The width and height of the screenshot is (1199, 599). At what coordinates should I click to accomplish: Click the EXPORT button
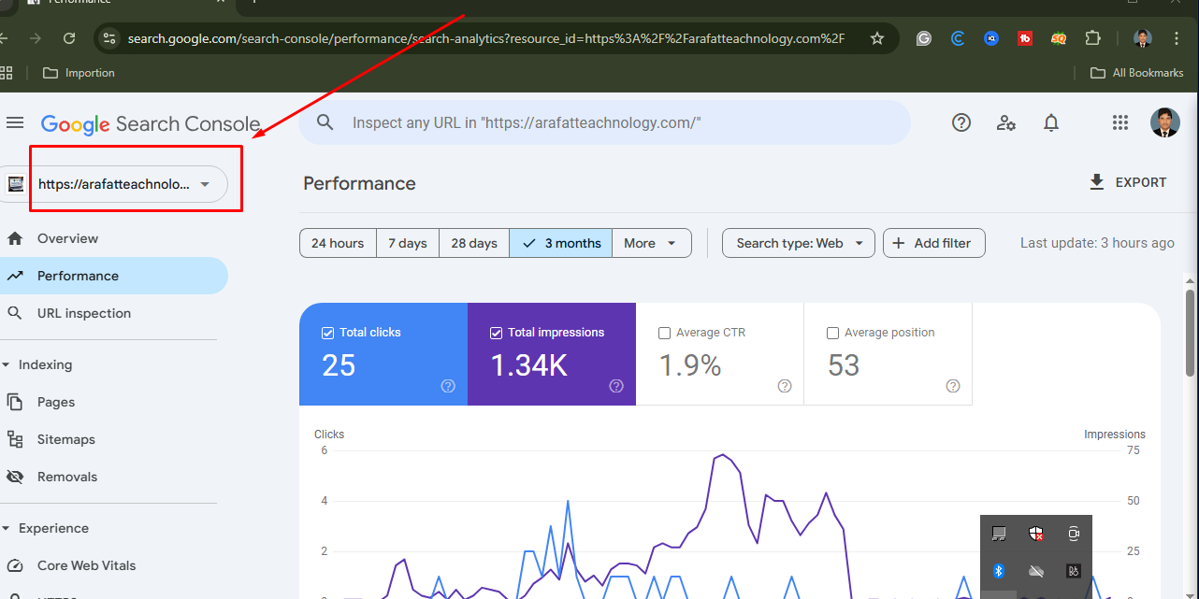[1128, 182]
